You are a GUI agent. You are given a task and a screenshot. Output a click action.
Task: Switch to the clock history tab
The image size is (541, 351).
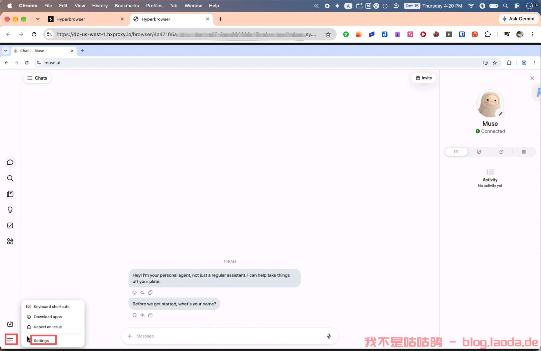[x=501, y=152]
